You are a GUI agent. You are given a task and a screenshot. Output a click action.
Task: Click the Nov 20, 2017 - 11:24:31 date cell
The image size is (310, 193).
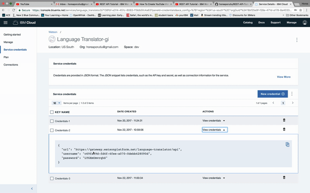(x=130, y=121)
